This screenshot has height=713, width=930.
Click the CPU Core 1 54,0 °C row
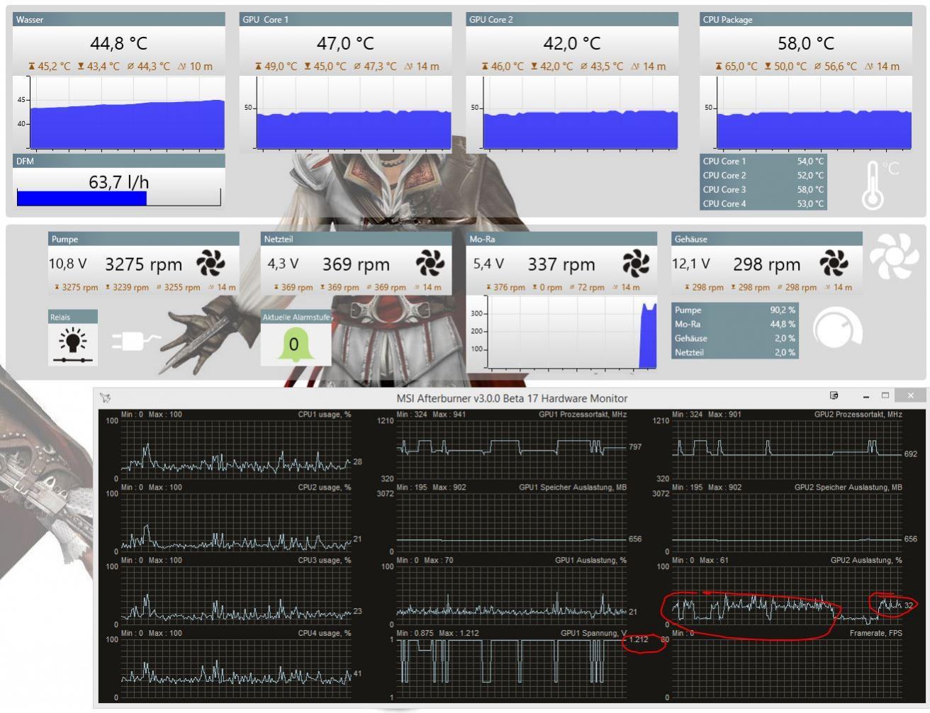pos(763,162)
